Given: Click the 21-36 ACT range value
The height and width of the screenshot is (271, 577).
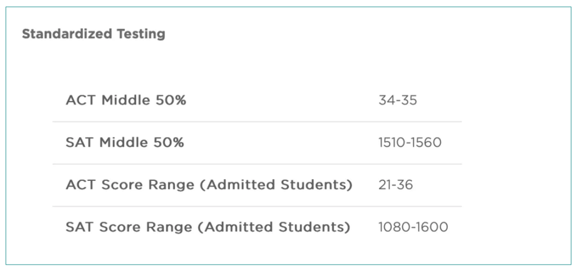Looking at the screenshot, I should click(395, 185).
